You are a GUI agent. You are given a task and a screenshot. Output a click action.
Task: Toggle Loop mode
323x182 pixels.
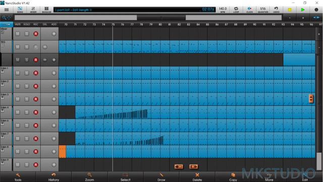(x=236, y=10)
